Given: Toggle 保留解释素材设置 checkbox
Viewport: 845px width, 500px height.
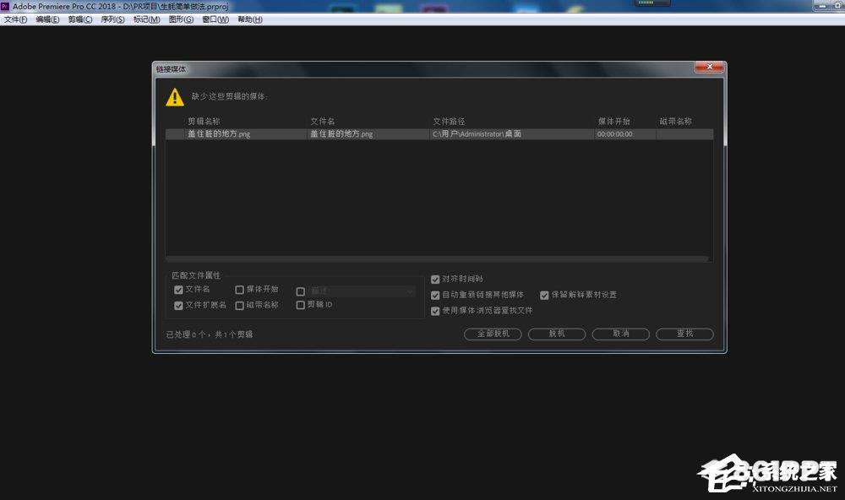Looking at the screenshot, I should point(544,296).
